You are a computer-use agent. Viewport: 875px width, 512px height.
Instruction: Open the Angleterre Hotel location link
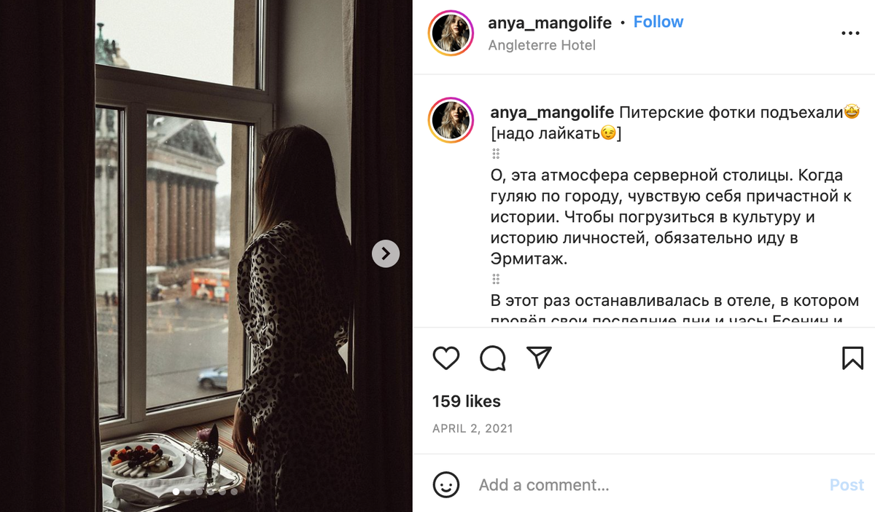point(542,45)
